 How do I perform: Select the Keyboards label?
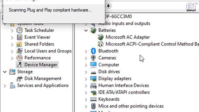(109, 99)
